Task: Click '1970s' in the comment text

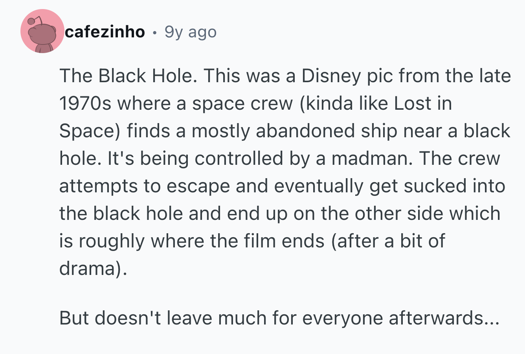Action: [85, 103]
